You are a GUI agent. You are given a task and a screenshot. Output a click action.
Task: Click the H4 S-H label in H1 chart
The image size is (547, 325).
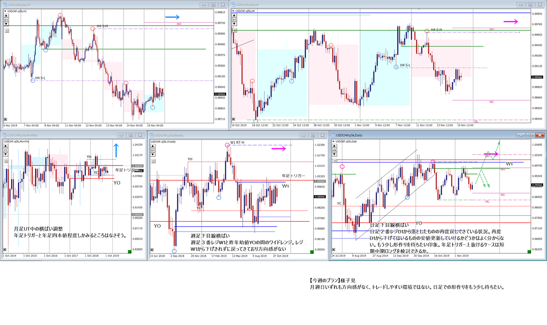tap(102, 26)
